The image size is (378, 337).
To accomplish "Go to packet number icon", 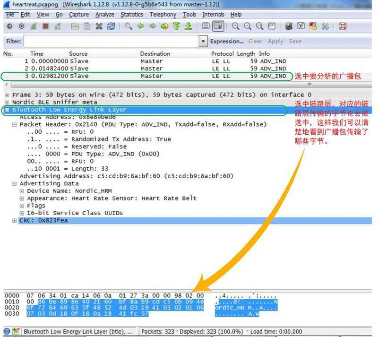I will click(x=164, y=26).
